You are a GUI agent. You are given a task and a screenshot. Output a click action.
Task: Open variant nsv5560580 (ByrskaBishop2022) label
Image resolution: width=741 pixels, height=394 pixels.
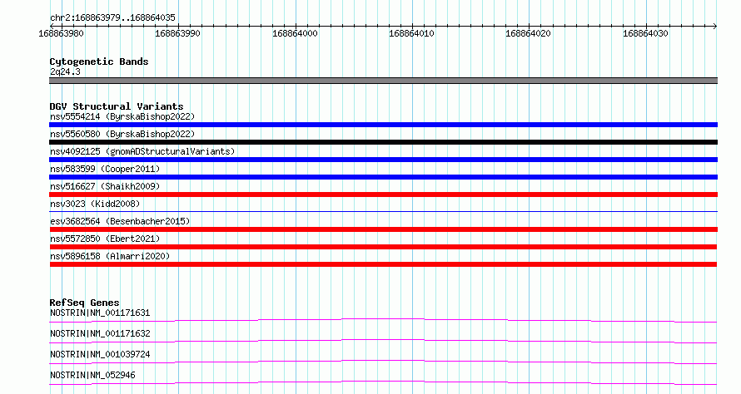(x=122, y=134)
